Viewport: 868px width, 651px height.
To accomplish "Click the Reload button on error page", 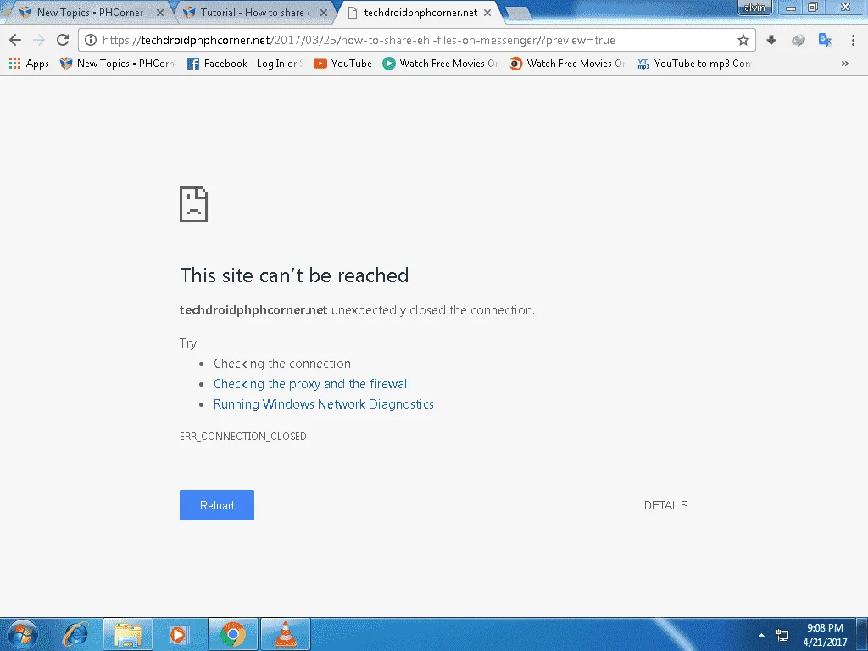I will coord(217,505).
